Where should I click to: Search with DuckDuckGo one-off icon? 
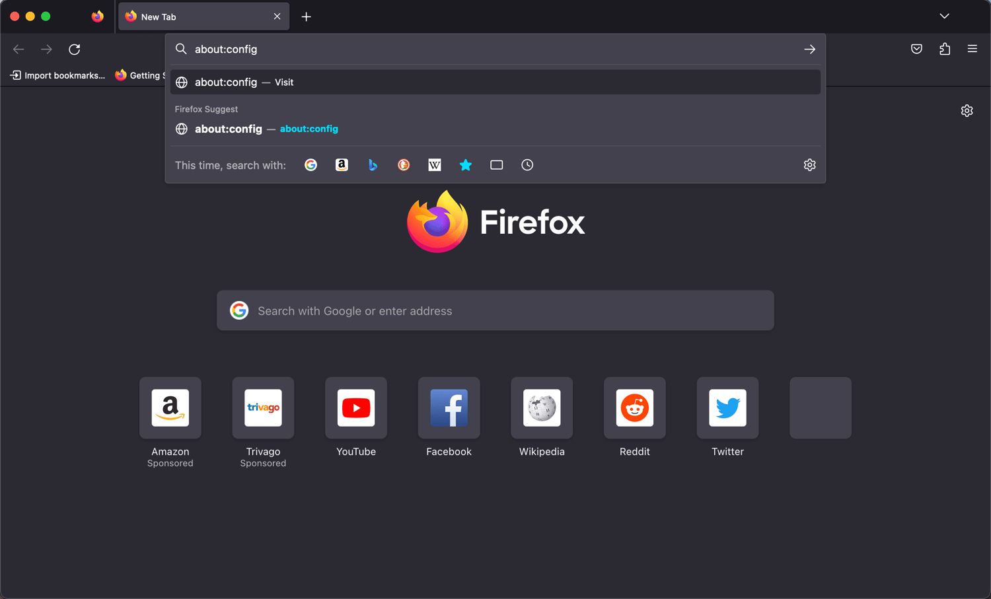click(404, 165)
